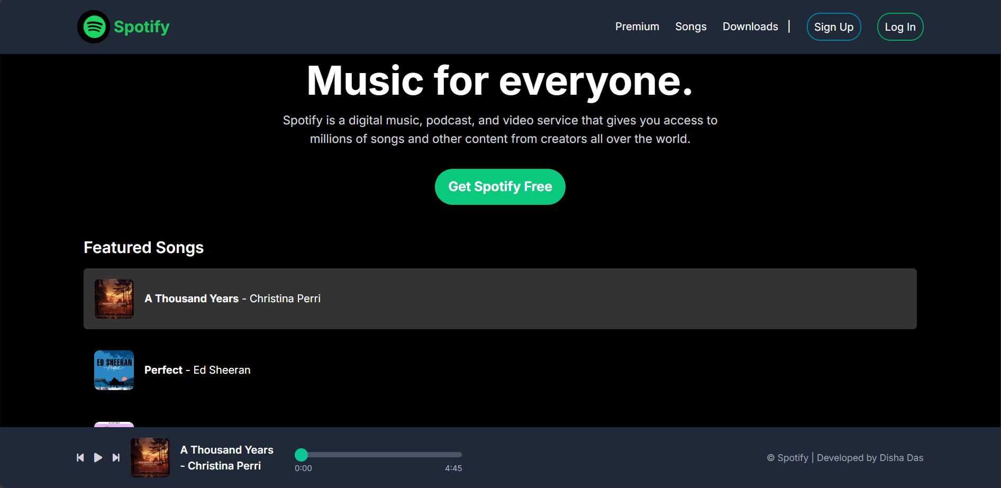Open the Premium nav link

[x=637, y=26]
